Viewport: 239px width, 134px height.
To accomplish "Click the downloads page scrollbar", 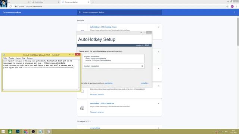I will coord(238,31).
